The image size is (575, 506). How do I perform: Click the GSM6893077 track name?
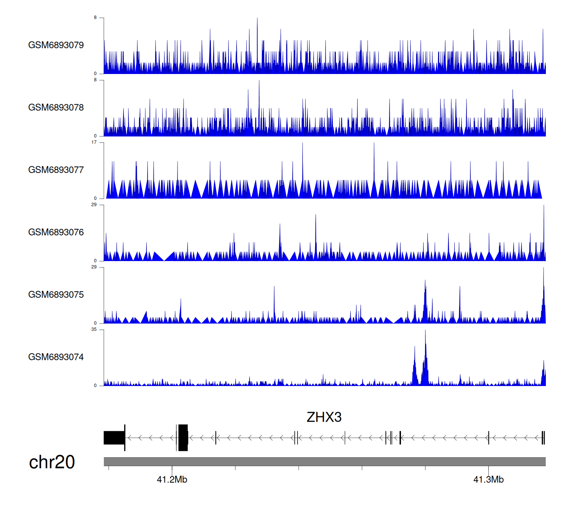coord(56,170)
